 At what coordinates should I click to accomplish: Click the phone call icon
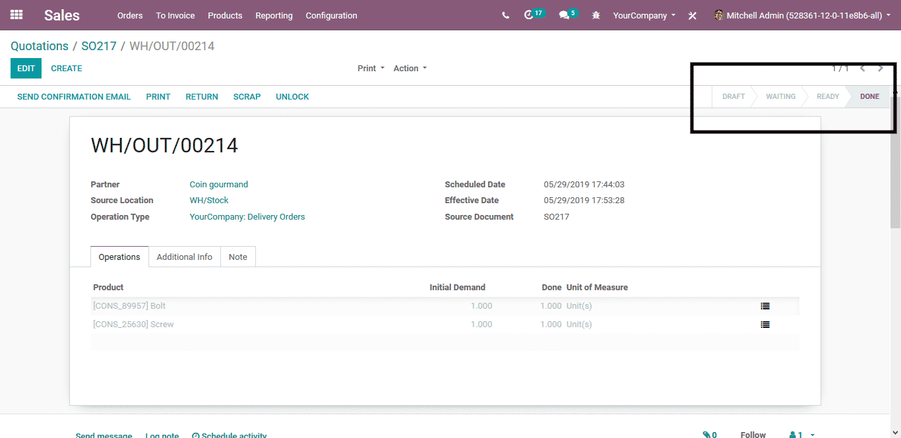click(505, 15)
